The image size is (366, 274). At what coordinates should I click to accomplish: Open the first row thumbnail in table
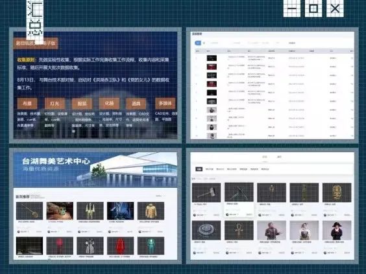click(x=212, y=58)
